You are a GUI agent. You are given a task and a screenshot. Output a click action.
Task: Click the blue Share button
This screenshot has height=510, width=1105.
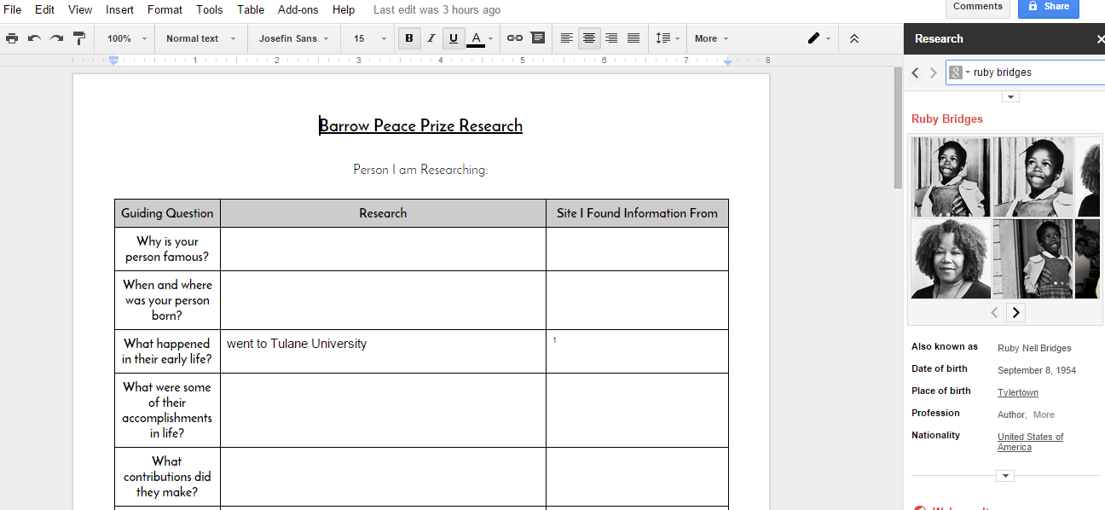(1048, 7)
